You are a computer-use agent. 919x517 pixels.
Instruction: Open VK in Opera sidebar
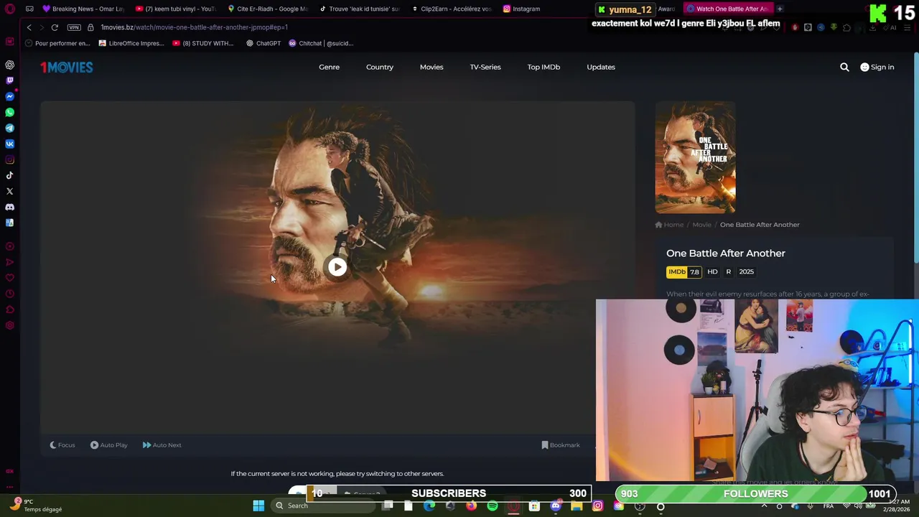click(x=9, y=144)
